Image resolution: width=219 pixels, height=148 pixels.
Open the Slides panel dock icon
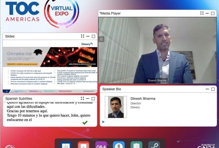coord(66,145)
